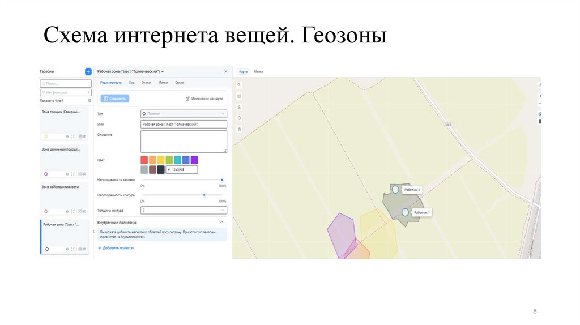Click the hex color field '2d3945'
580x325 pixels.
pyautogui.click(x=182, y=170)
